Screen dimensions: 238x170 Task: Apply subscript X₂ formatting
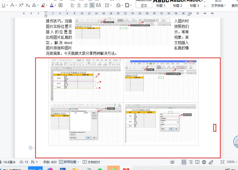pos(28,5)
